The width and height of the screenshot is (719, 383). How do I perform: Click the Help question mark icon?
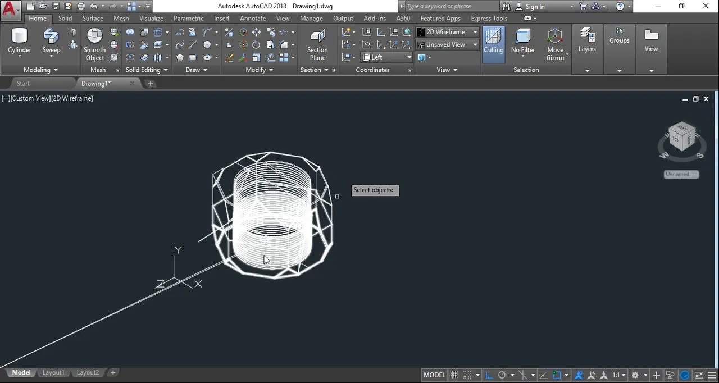(x=620, y=6)
